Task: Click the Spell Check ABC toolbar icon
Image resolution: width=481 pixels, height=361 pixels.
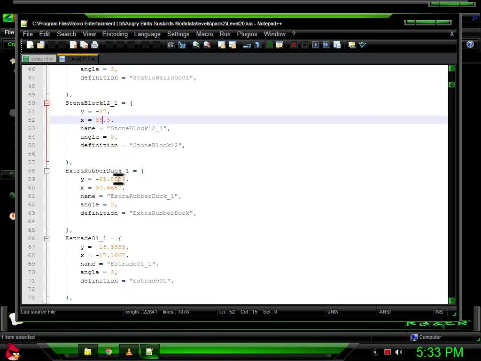Action: click(x=363, y=45)
